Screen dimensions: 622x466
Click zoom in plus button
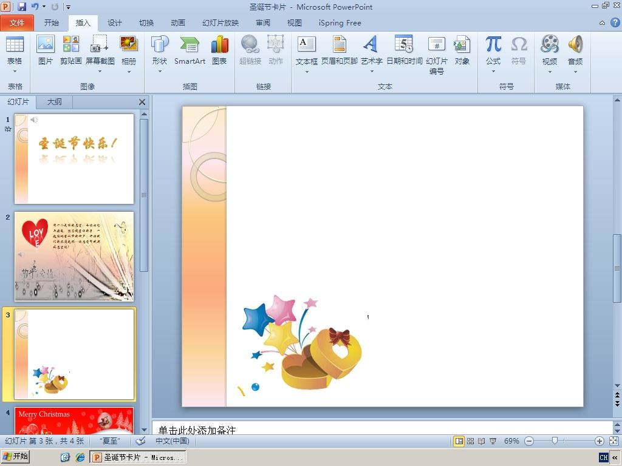click(600, 441)
